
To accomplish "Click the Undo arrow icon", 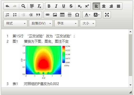I will 7,6.
